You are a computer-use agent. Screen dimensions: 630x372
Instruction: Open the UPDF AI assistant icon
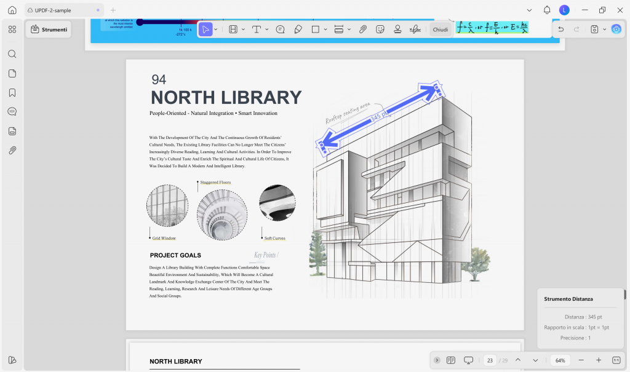(x=616, y=30)
